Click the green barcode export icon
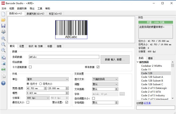The width and height of the screenshot is (176, 114). (x=3, y=69)
